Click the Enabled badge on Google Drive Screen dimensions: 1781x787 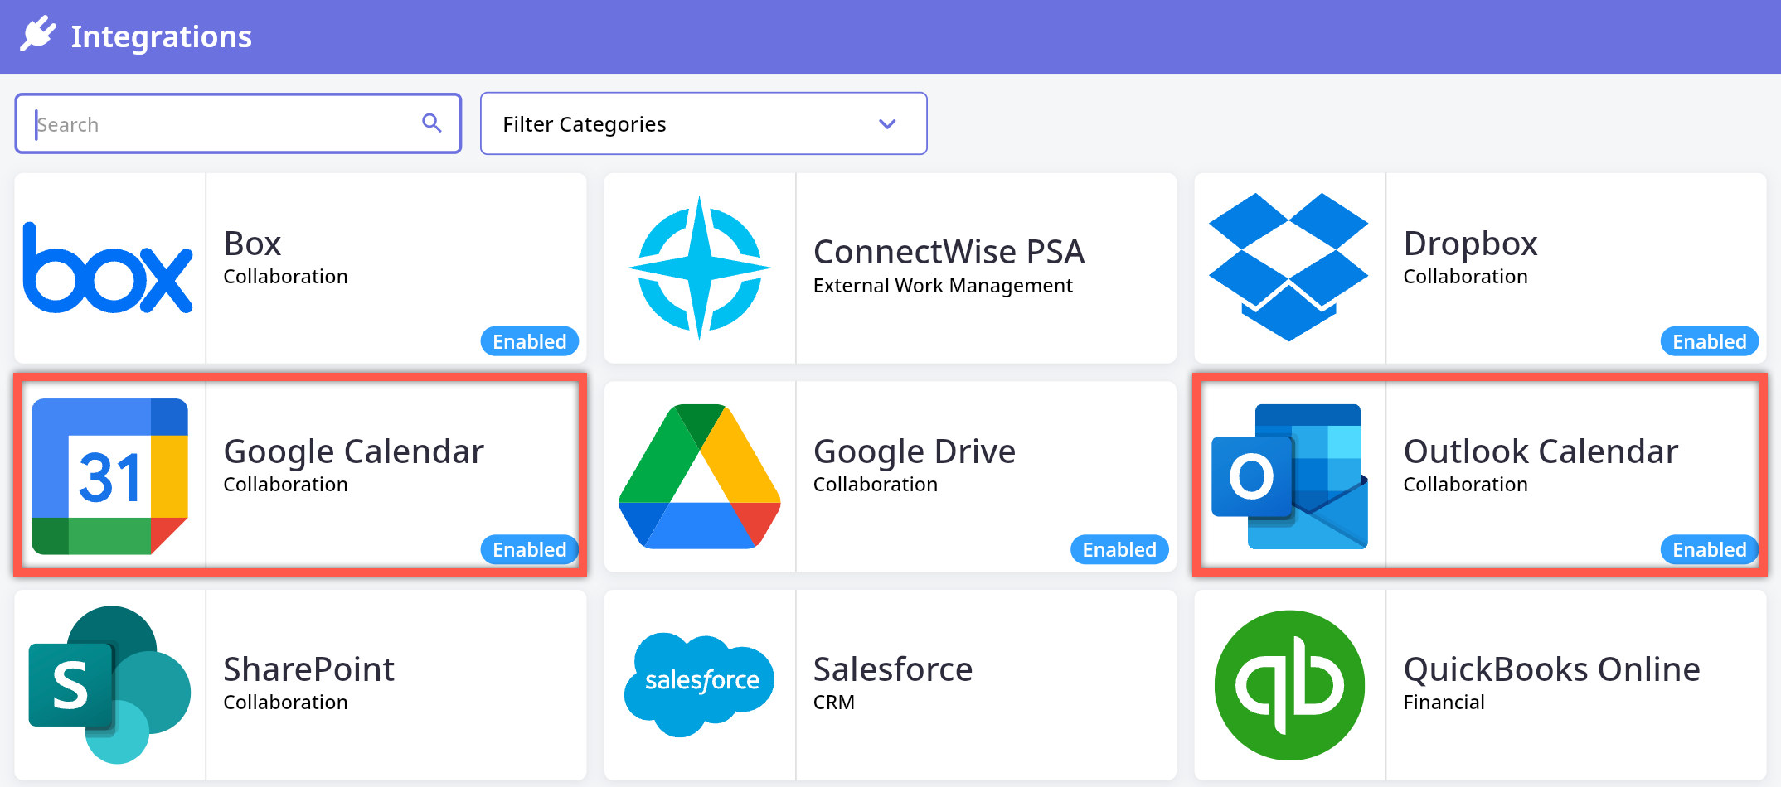pos(1119,549)
